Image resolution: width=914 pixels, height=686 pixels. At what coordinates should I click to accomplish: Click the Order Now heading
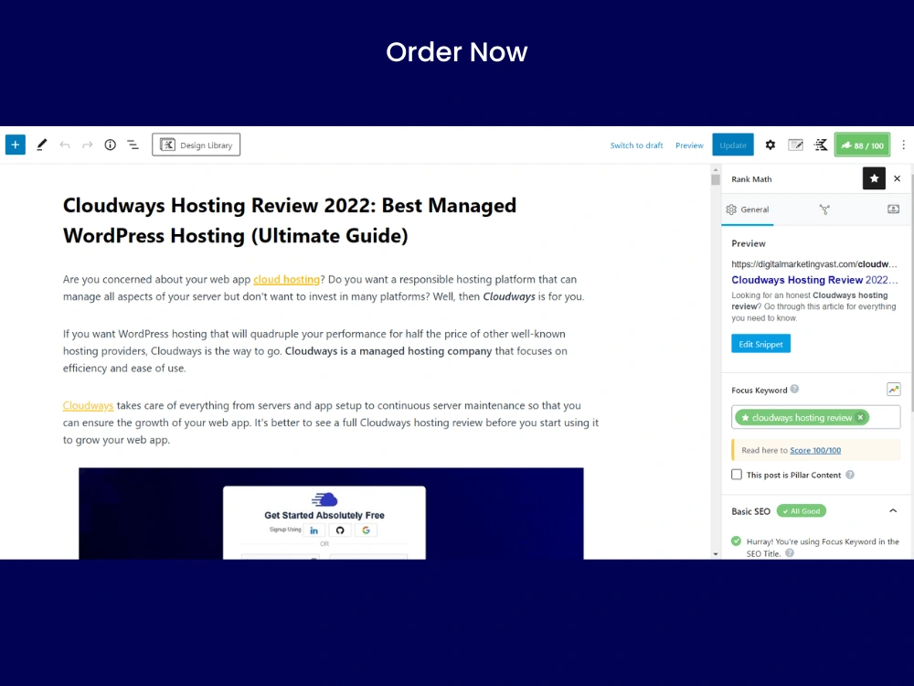pyautogui.click(x=456, y=52)
